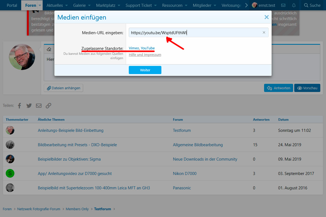Click the Suche search icon
This screenshot has width=326, height=217.
(x=306, y=5)
